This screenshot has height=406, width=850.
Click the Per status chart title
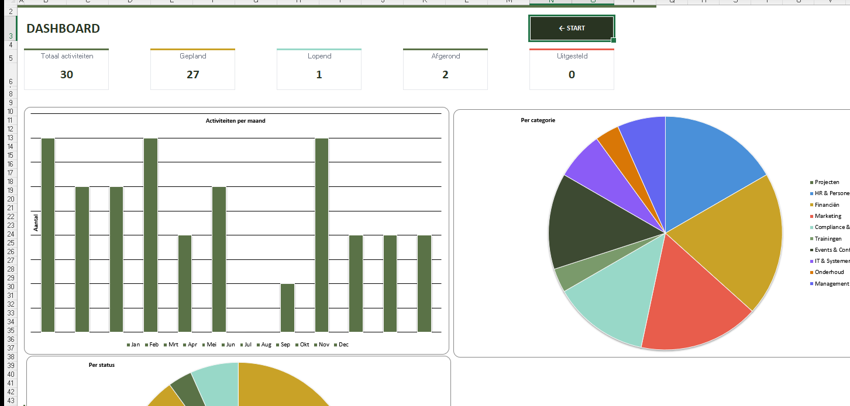[x=101, y=365]
